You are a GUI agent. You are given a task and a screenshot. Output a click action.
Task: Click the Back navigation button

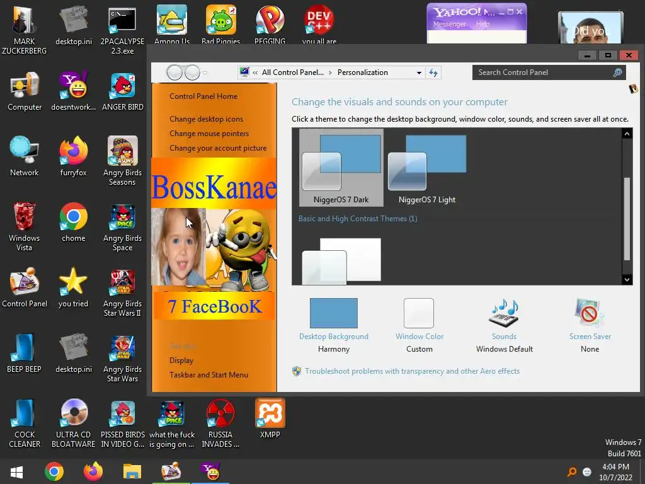[174, 73]
